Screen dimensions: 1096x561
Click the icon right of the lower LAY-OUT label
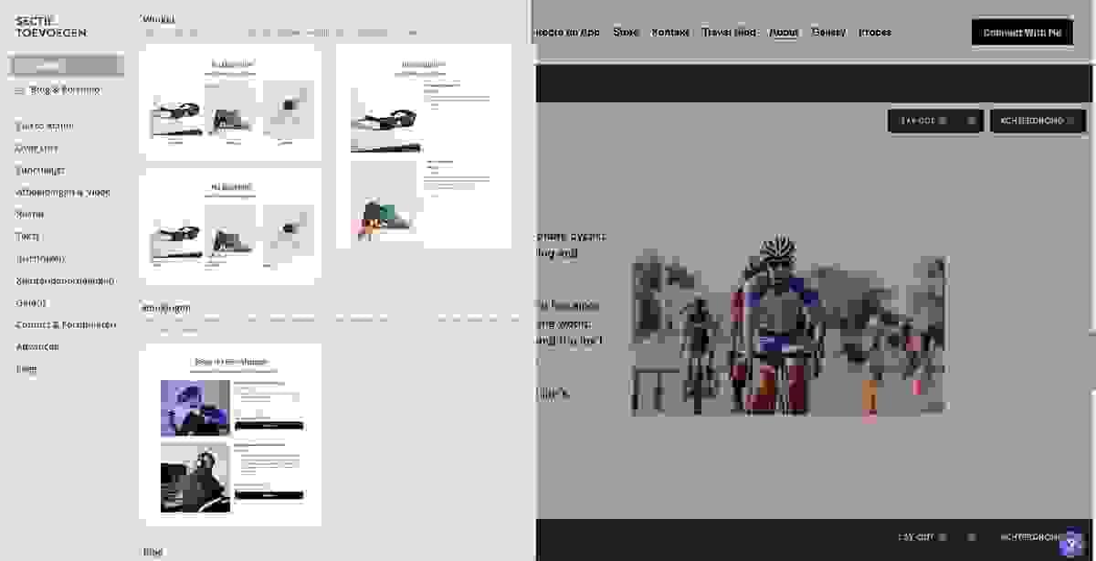tap(972, 537)
